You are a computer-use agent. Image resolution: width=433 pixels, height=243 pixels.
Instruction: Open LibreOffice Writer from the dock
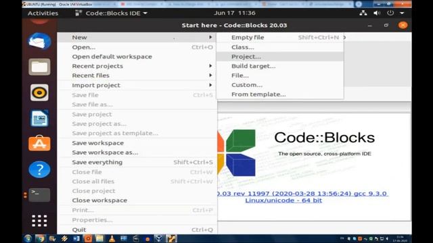click(39, 118)
